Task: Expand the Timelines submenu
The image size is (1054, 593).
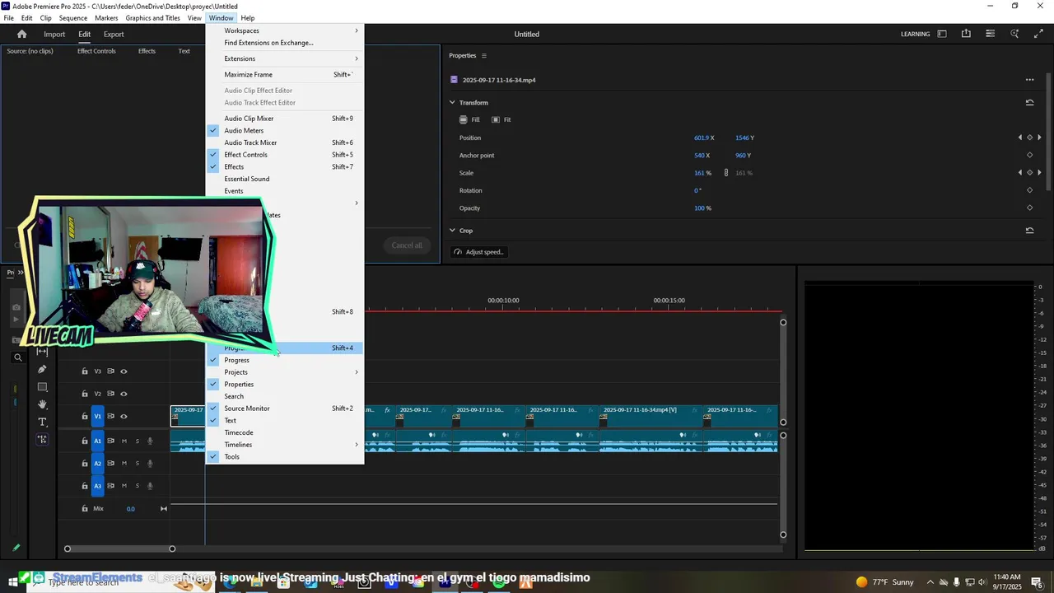Action: [284, 445]
